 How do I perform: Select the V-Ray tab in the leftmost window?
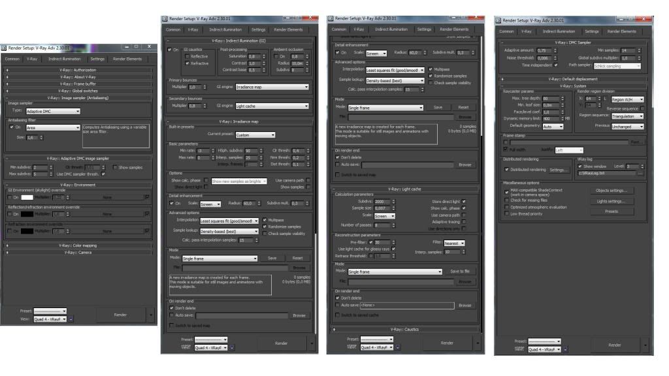tap(32, 59)
